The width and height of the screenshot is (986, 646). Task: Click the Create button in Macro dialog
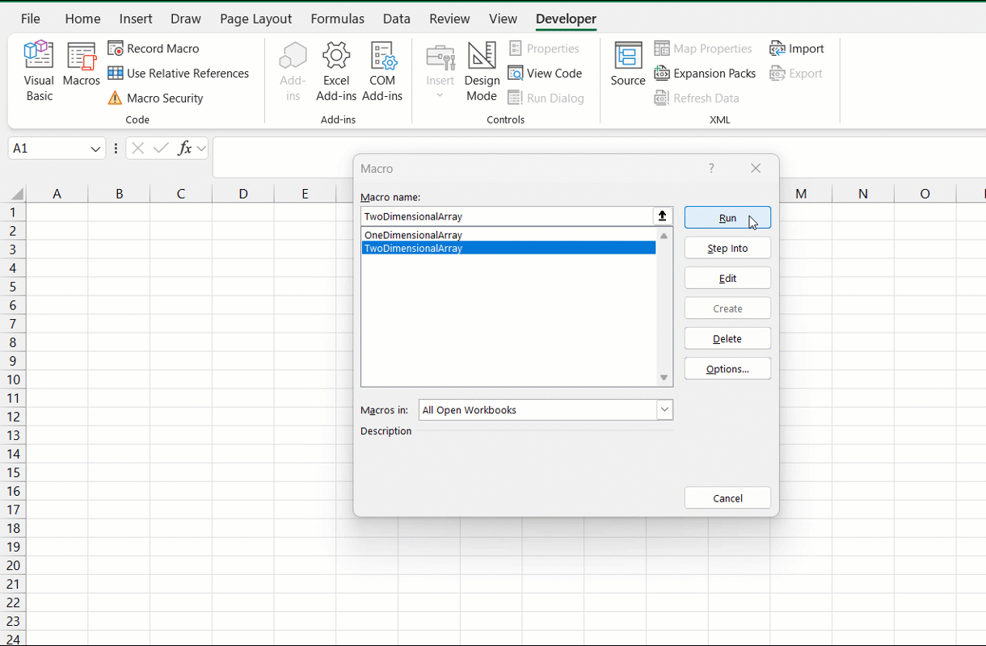pyautogui.click(x=727, y=308)
